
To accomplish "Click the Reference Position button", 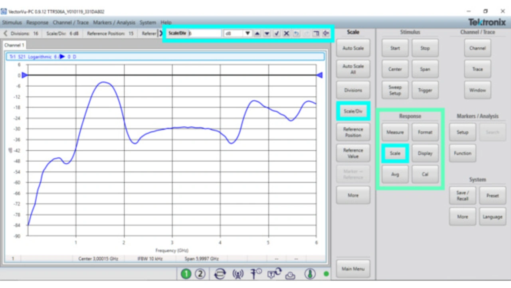I will [353, 132].
